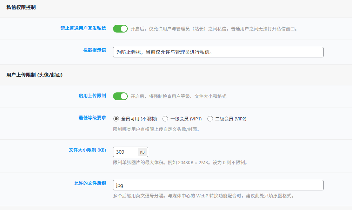This screenshot has height=210, width=352.
Task: Click the 限制哪类用户有权限上传 hint text
Action: [x=156, y=129]
